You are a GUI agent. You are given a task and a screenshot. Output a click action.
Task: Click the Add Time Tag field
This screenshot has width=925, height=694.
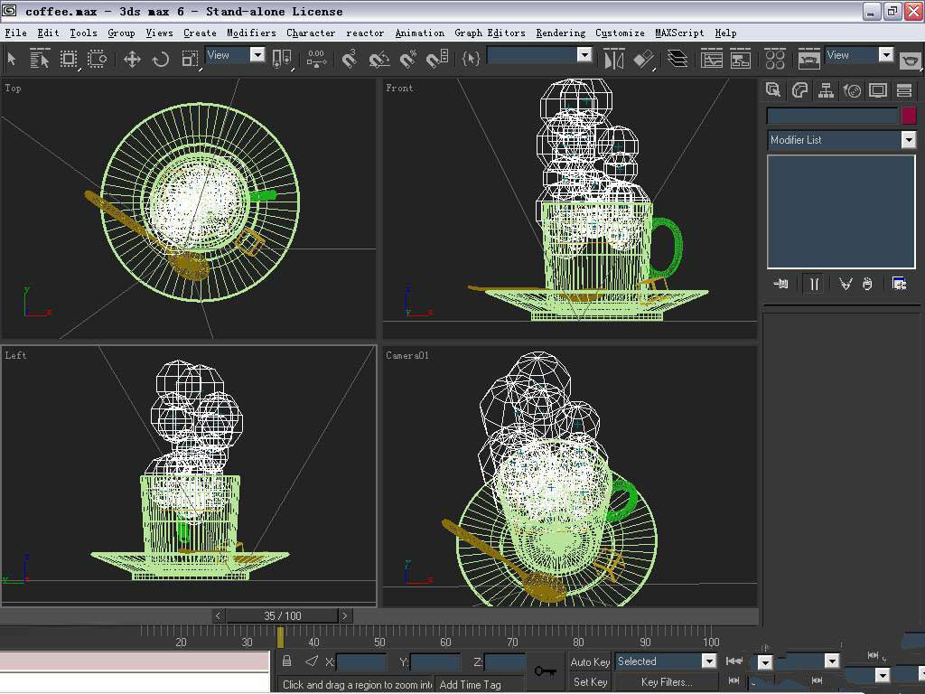[470, 685]
